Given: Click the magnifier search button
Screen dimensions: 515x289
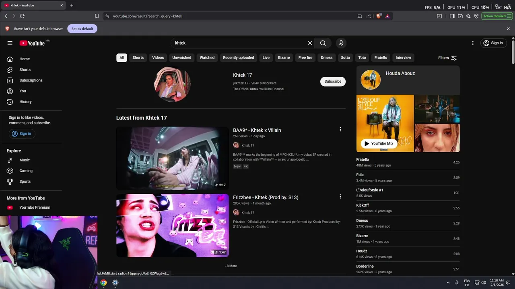Looking at the screenshot, I should [x=323, y=43].
